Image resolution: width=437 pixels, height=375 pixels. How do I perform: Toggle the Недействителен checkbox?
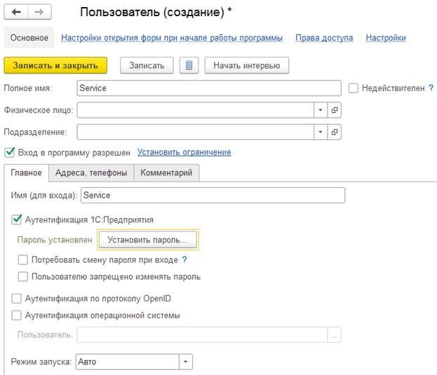click(x=354, y=88)
